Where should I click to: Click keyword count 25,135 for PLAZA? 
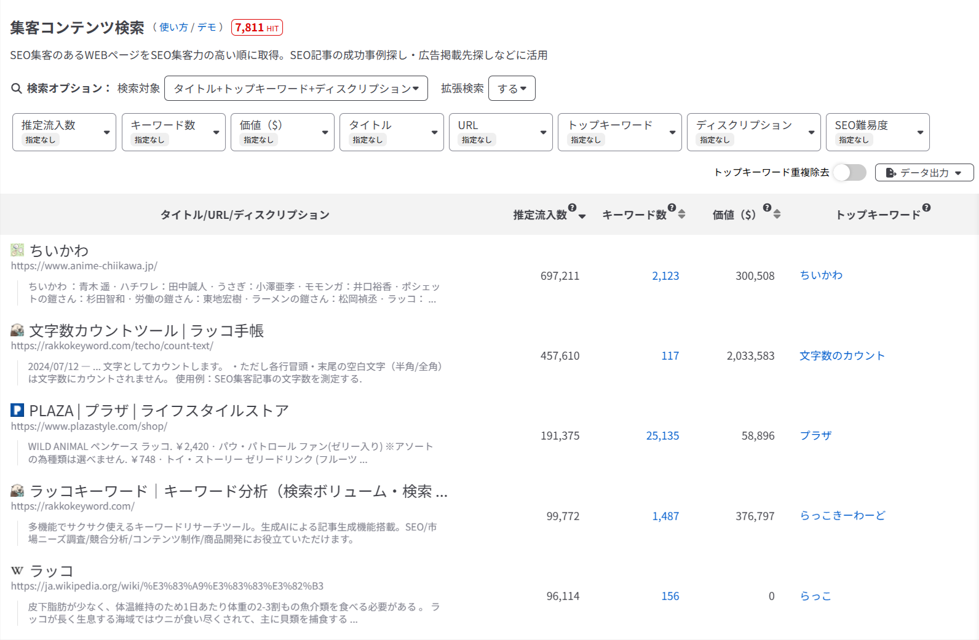point(662,436)
